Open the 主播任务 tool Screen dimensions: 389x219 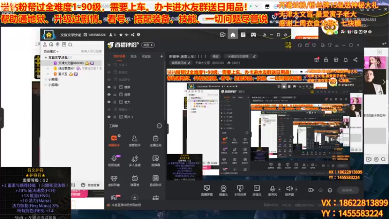[156, 141]
